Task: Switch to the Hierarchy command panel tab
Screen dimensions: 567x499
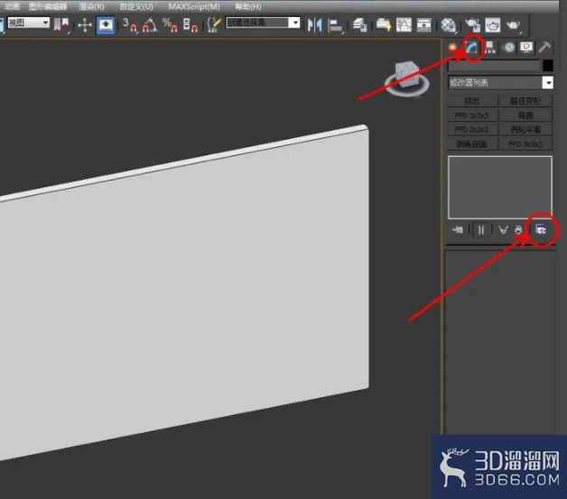Action: coord(490,47)
